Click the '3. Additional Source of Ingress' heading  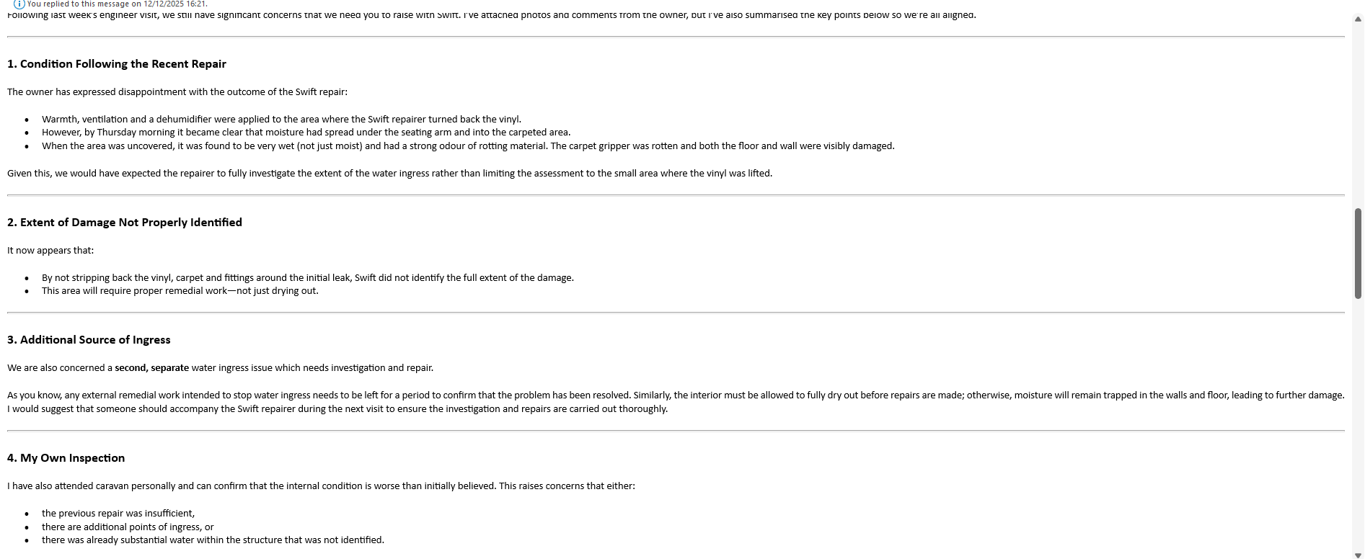click(x=89, y=340)
